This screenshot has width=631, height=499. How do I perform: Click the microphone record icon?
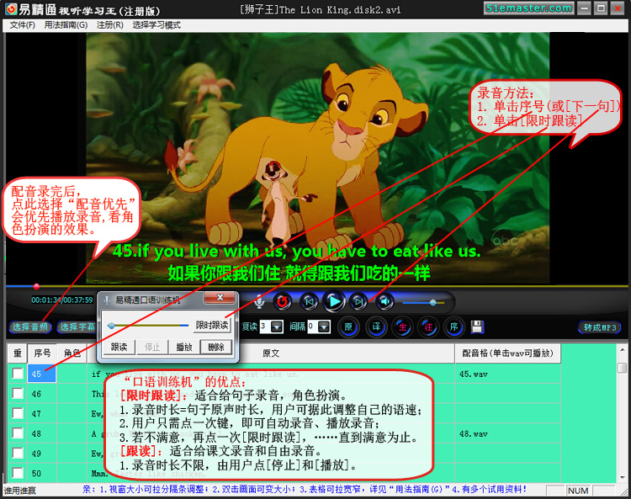[x=259, y=301]
